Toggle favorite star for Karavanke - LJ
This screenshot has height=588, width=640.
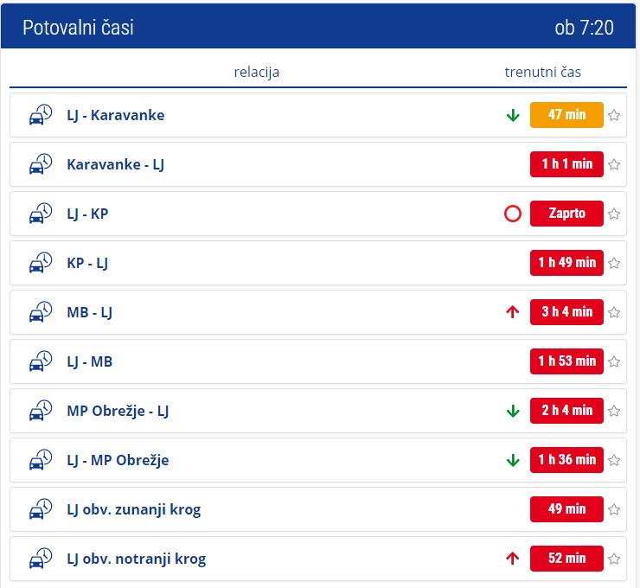pos(614,164)
